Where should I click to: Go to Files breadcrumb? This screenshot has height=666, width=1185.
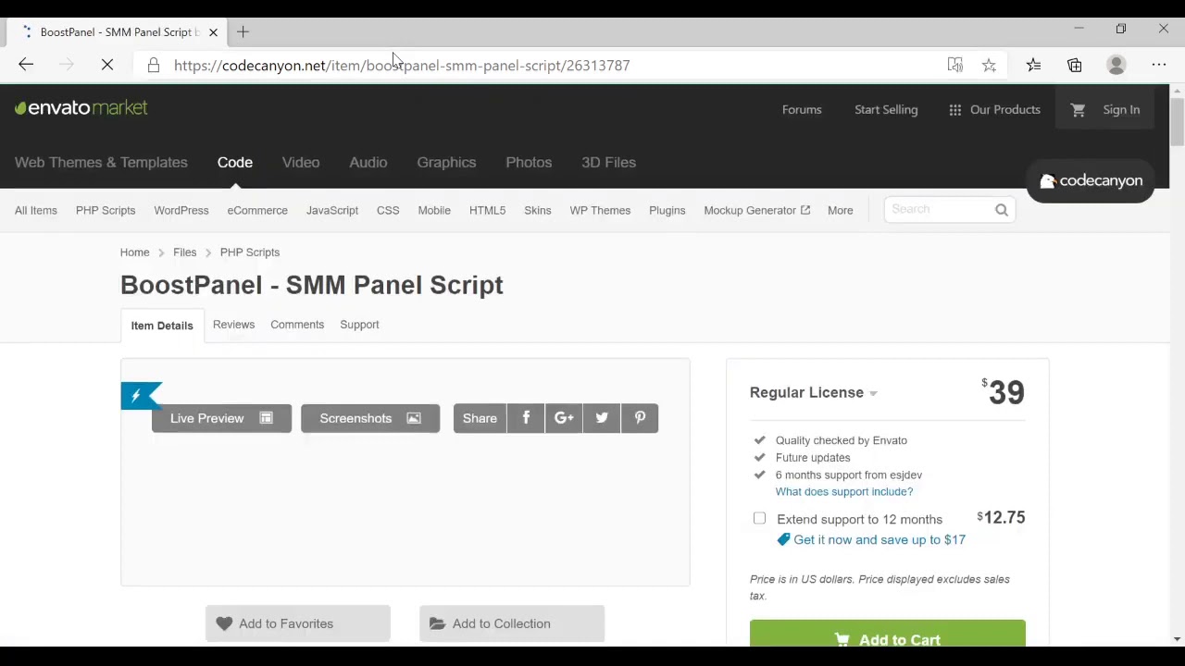coord(184,252)
